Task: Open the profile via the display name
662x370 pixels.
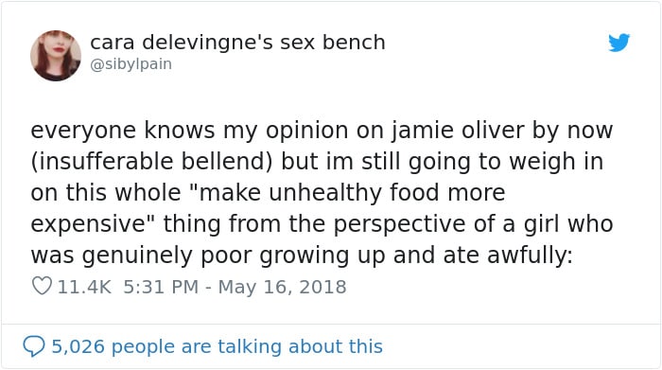Action: 237,43
